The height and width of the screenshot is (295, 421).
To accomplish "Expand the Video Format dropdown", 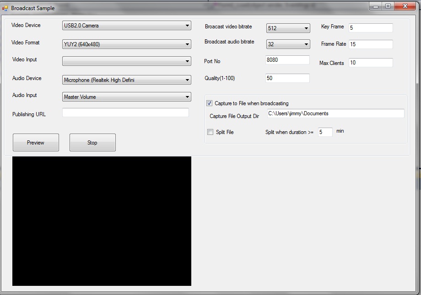I will click(126, 44).
